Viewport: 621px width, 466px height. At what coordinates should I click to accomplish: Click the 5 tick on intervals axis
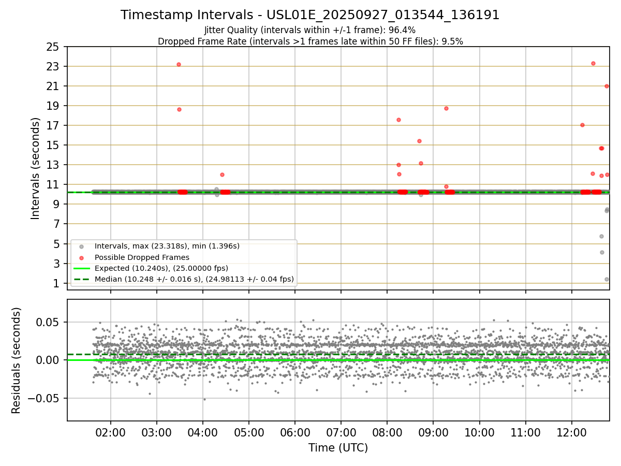[55, 243]
